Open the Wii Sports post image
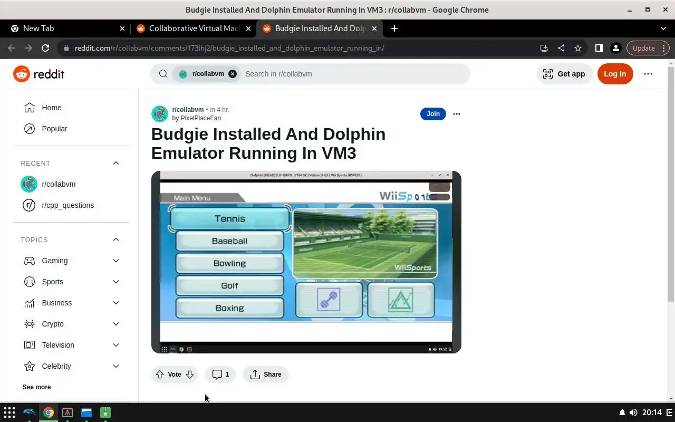The height and width of the screenshot is (422, 675). click(x=306, y=262)
